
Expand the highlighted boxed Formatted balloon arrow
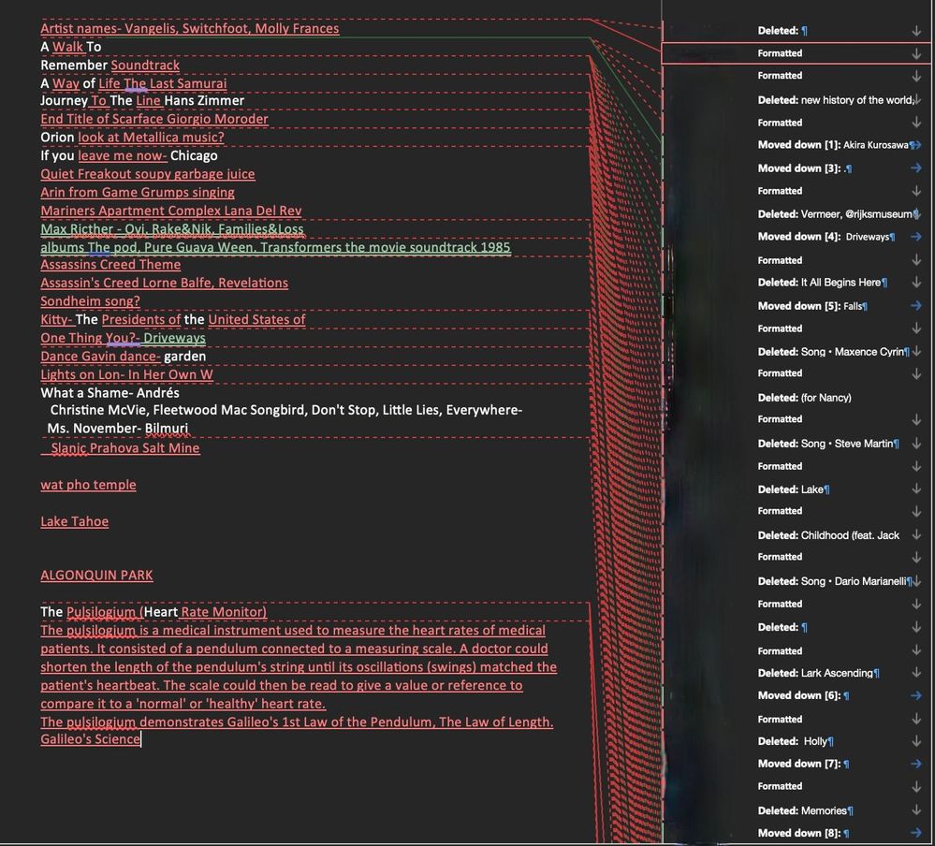[x=917, y=53]
